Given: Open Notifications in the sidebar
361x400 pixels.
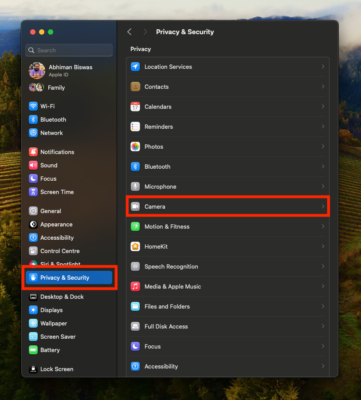Looking at the screenshot, I should (x=57, y=152).
